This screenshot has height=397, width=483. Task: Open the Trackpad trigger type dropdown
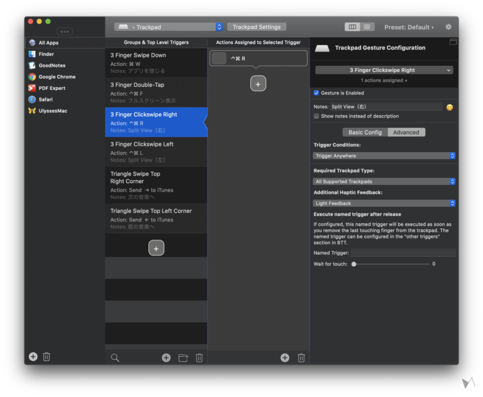169,27
